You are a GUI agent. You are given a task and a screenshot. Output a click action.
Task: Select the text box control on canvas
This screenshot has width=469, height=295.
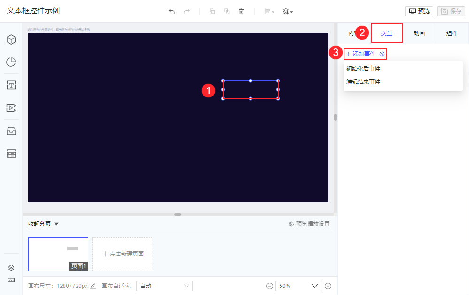click(x=250, y=89)
